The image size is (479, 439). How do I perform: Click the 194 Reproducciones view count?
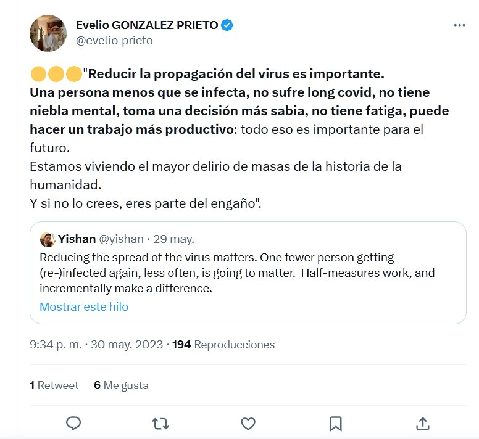point(223,345)
